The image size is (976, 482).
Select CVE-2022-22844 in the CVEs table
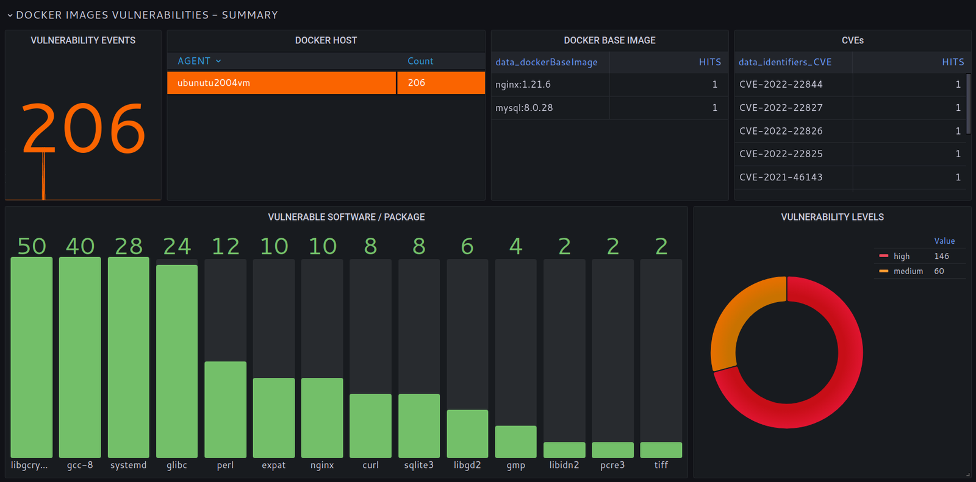pyautogui.click(x=781, y=85)
